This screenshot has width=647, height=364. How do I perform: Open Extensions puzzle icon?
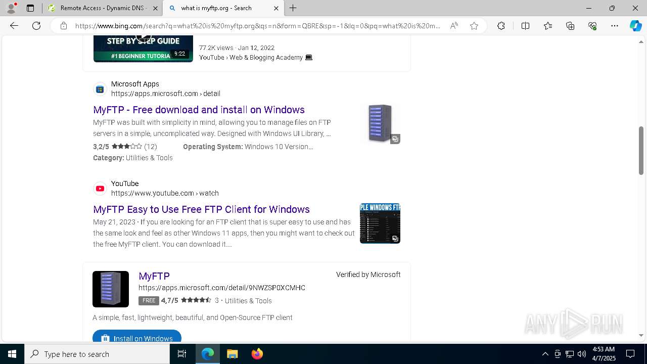pyautogui.click(x=501, y=26)
